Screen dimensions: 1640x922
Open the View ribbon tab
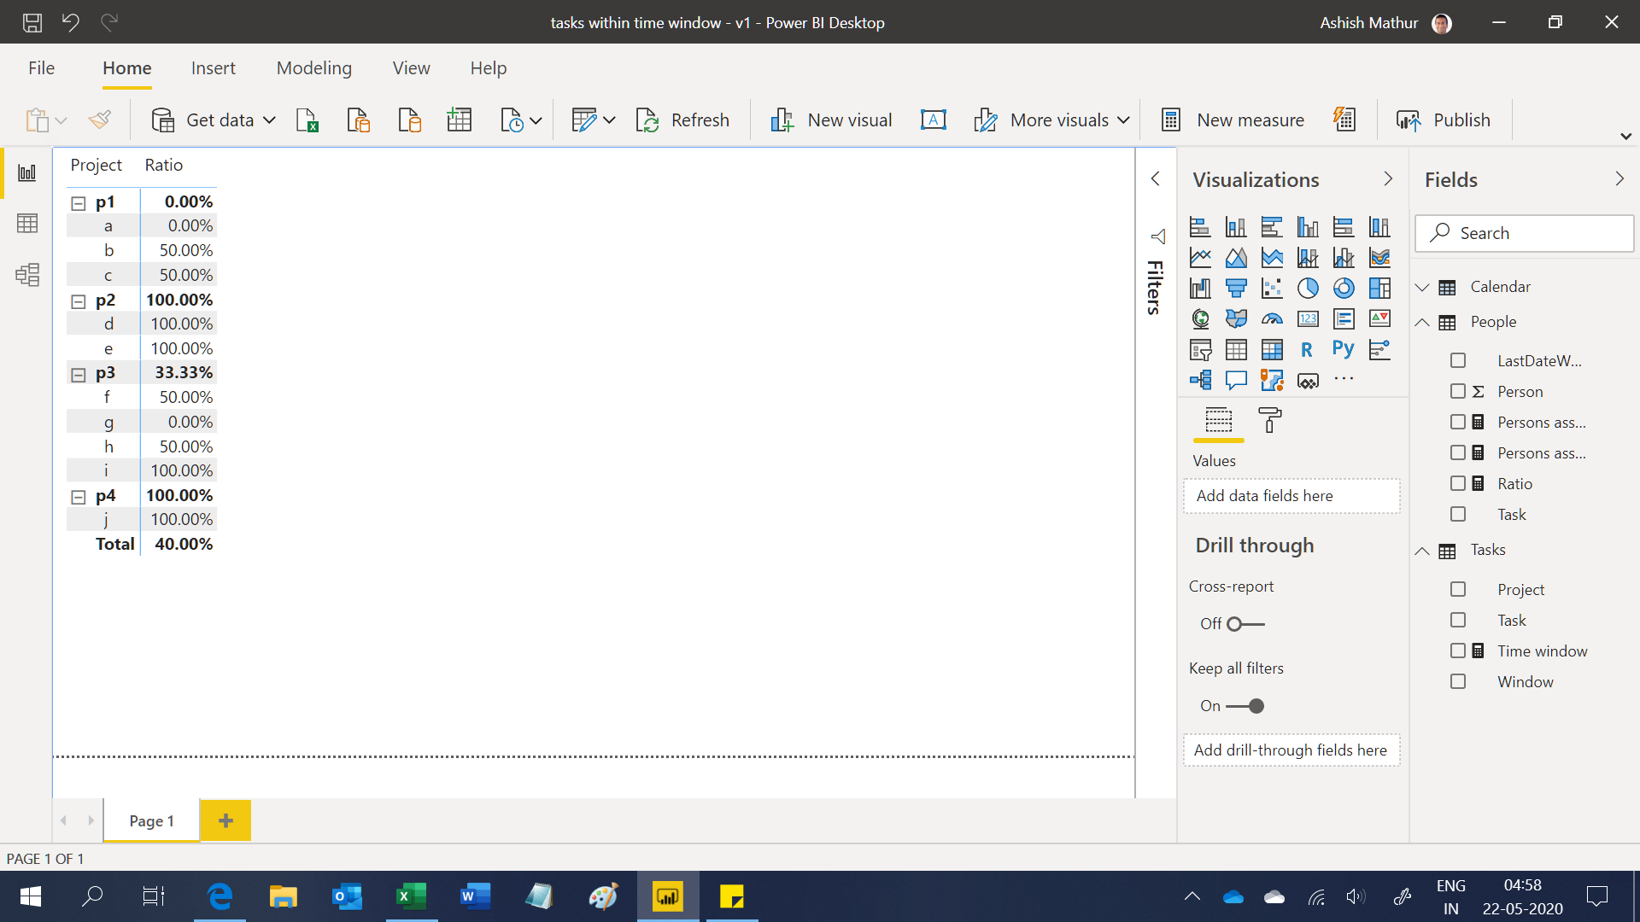[x=412, y=68]
